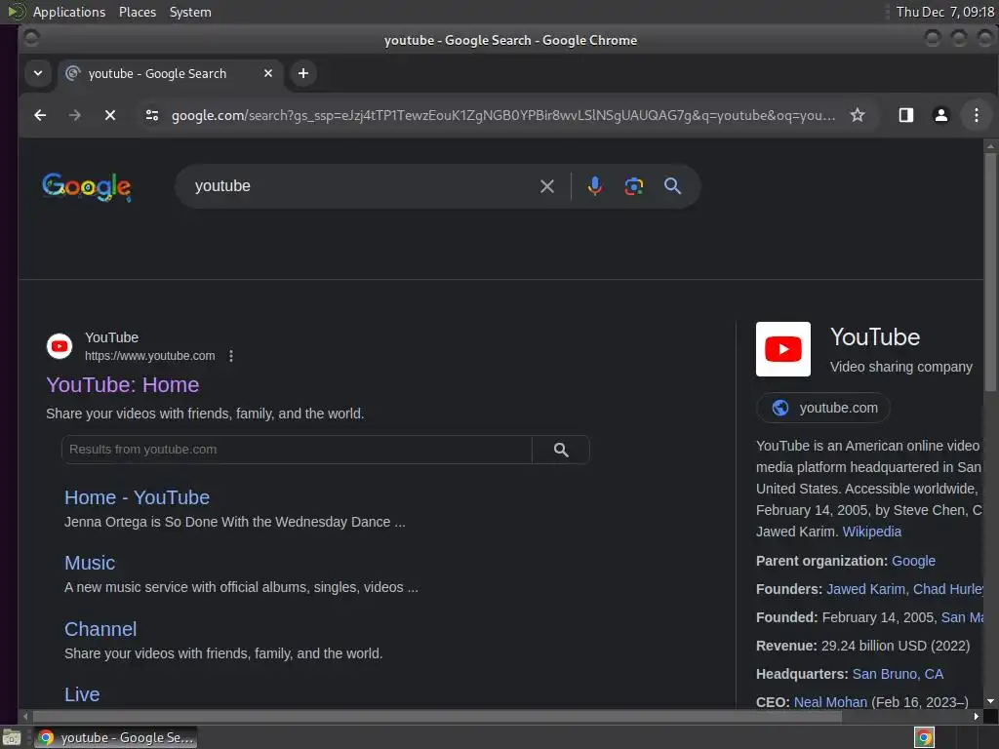
Task: Click Jawed Karim founder link
Action: (865, 589)
